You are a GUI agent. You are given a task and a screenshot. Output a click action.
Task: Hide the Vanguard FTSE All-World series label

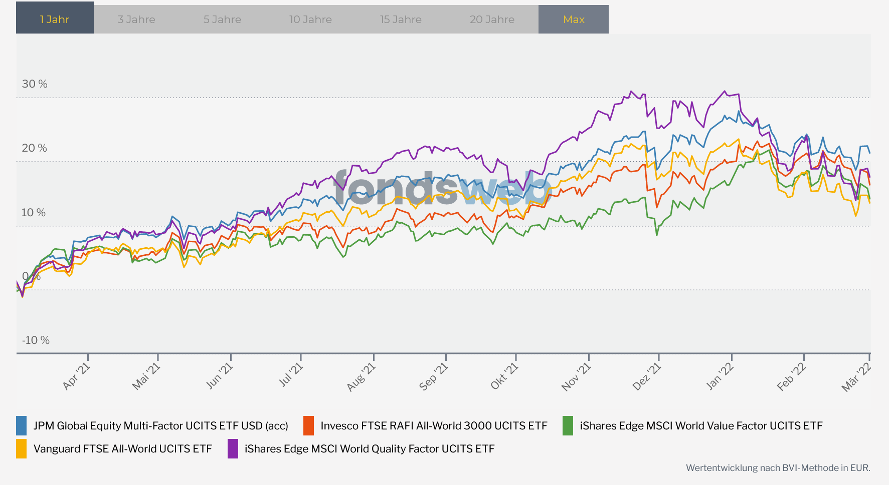123,449
